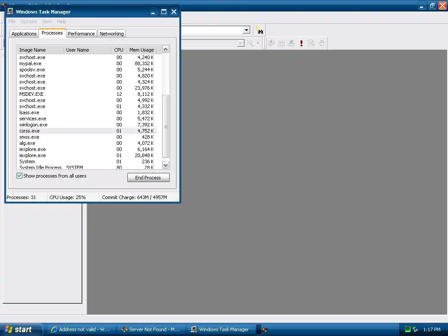Sort by the Mem Usage column header
The width and height of the screenshot is (448, 336).
(141, 50)
